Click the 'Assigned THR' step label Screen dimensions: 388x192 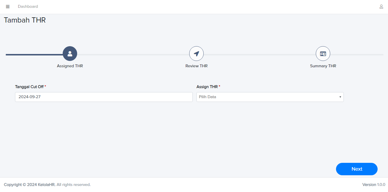coord(70,66)
